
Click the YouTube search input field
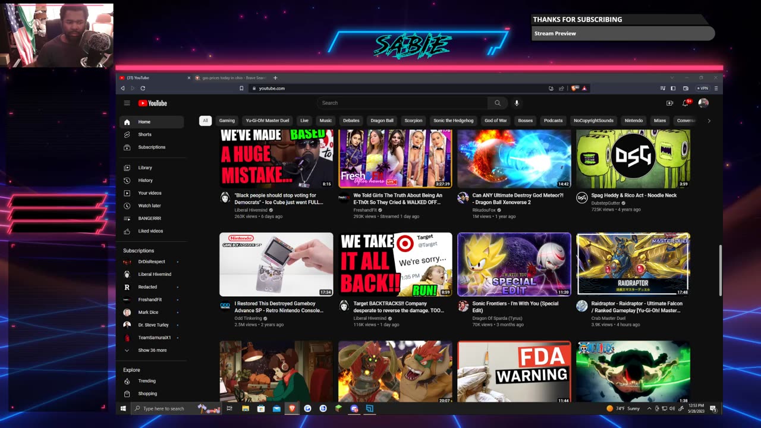click(402, 103)
